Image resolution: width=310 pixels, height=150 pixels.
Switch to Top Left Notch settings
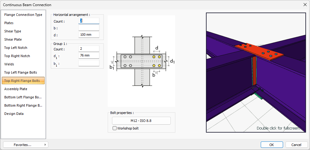tap(16, 48)
